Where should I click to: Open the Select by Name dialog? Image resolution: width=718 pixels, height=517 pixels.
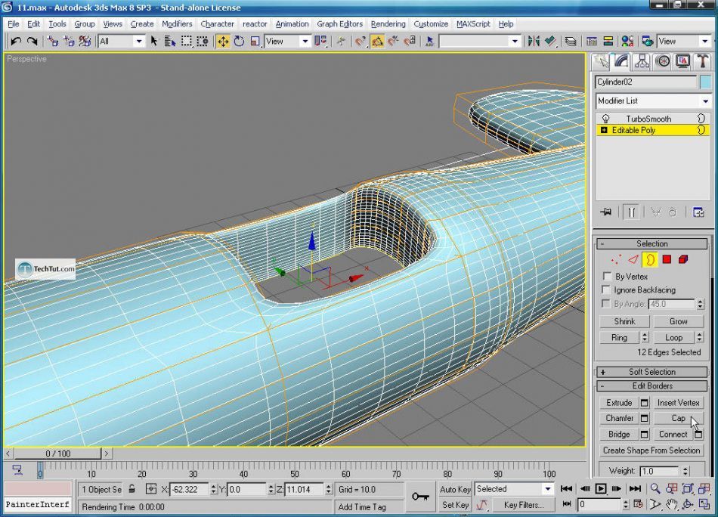[170, 42]
